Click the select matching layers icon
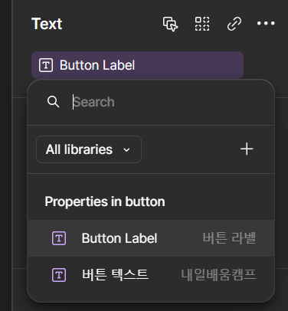Image resolution: width=288 pixels, height=311 pixels. [170, 24]
